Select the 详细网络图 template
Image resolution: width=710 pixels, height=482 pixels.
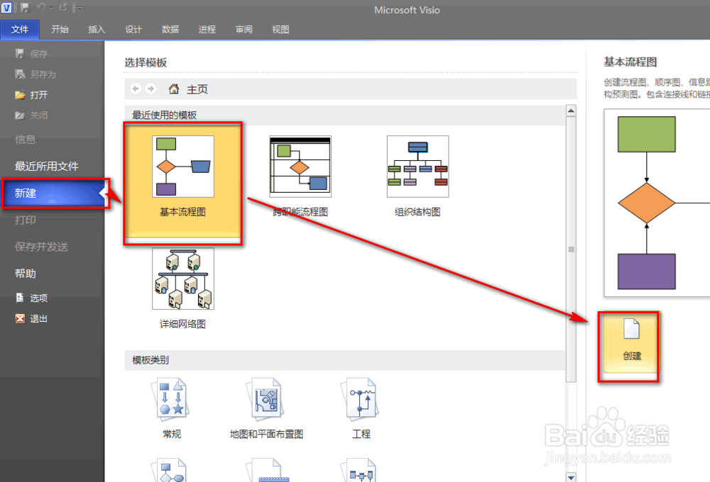click(x=182, y=278)
